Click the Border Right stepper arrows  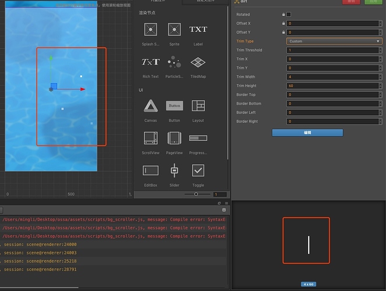380,121
